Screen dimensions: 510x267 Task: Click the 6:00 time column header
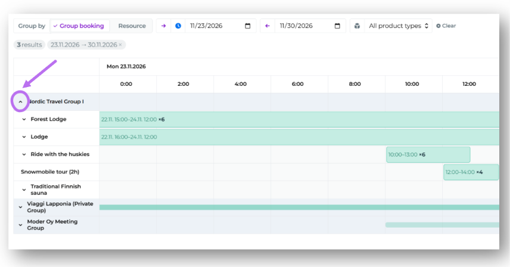[x=298, y=84]
